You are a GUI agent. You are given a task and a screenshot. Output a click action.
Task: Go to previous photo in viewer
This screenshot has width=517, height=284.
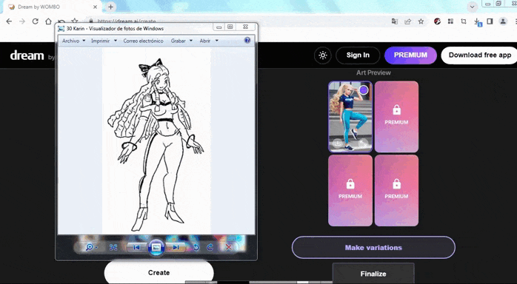[136, 247]
